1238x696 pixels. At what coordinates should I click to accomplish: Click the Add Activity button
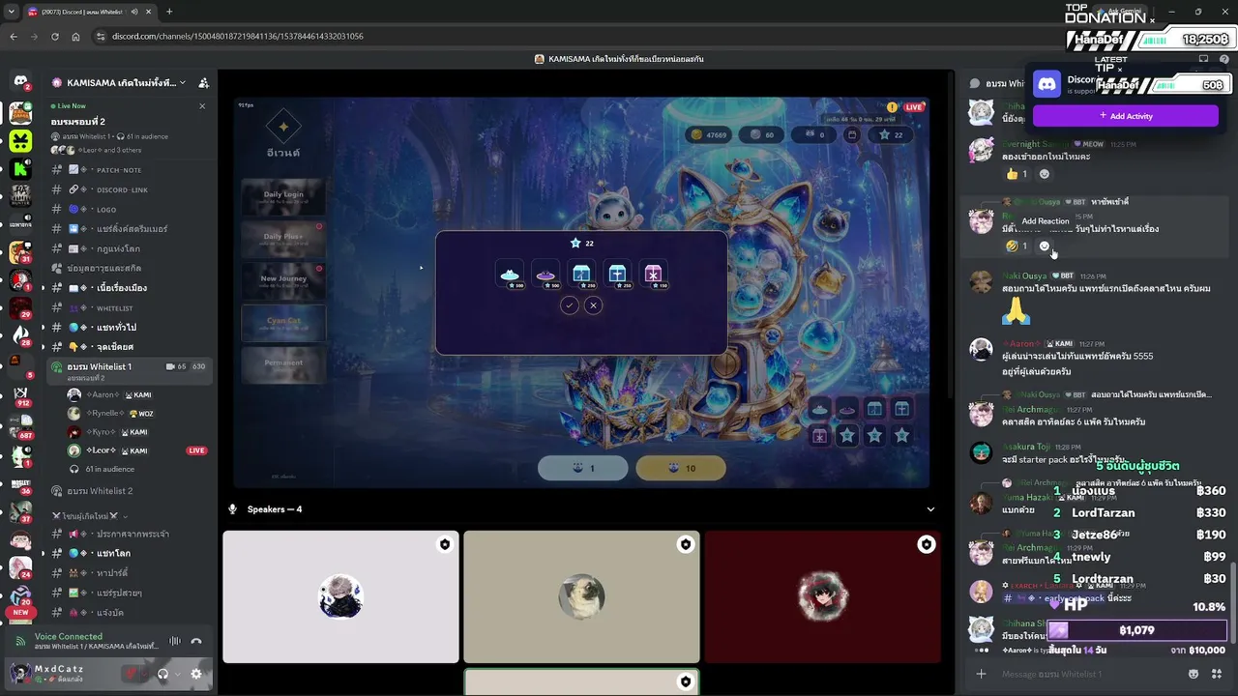1126,116
